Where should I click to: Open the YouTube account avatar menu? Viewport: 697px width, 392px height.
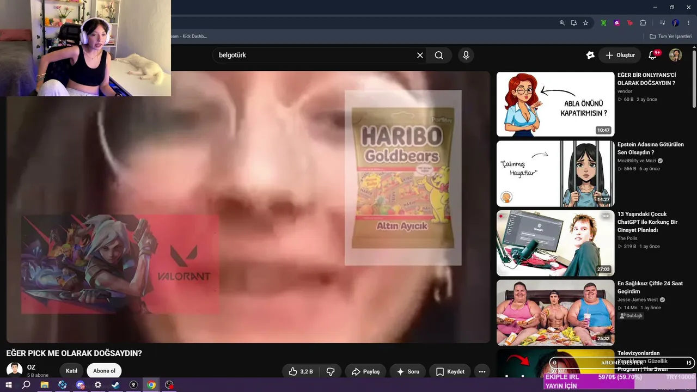point(675,55)
